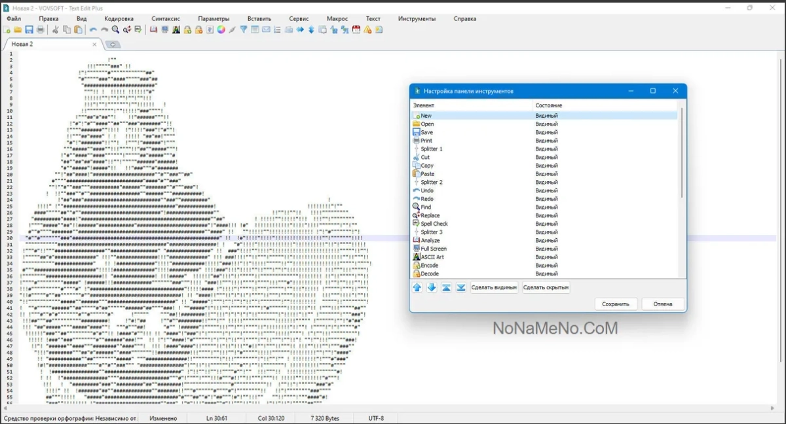Click the filter funnel icon in the toolbar
The width and height of the screenshot is (786, 424).
tap(244, 29)
